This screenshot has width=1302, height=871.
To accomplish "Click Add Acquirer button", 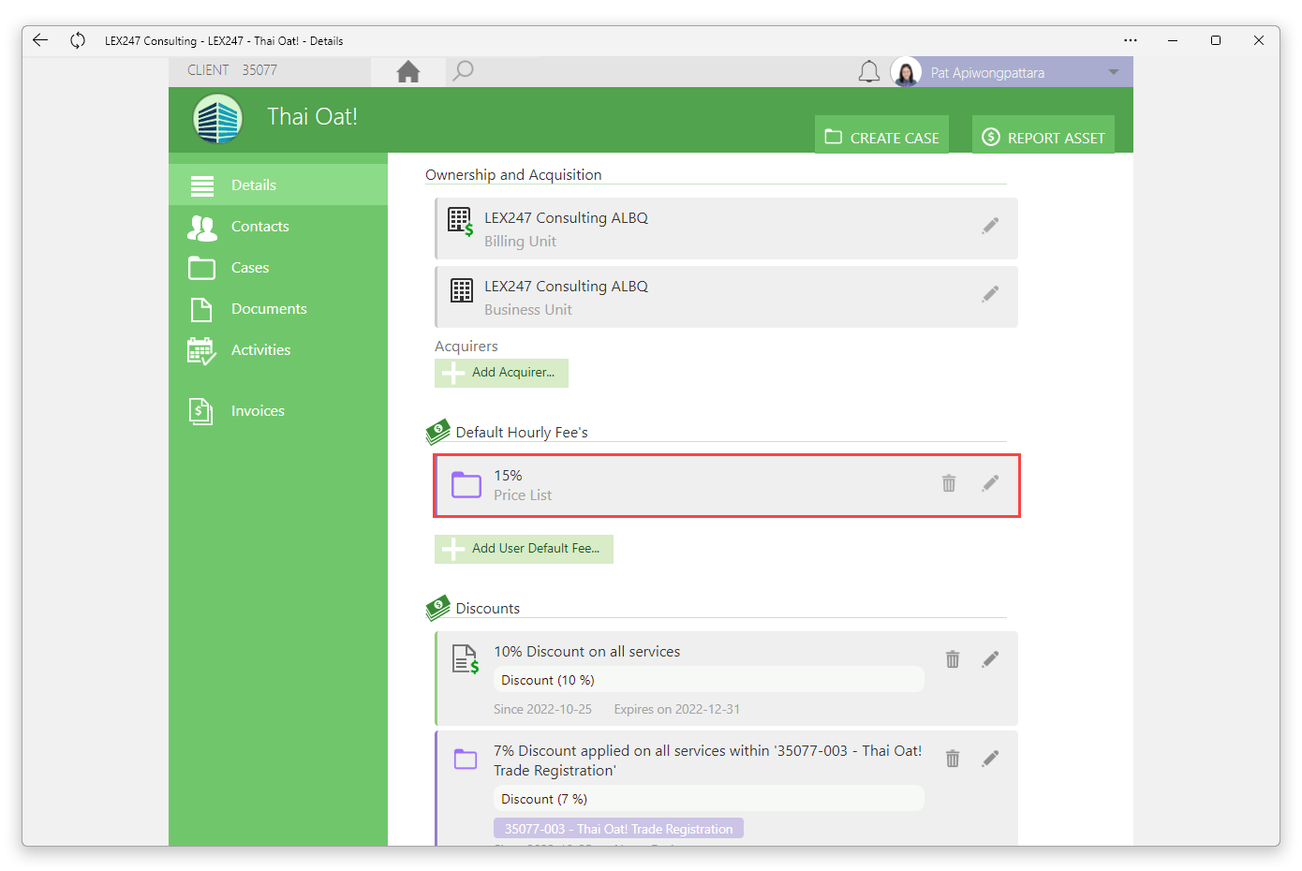I will (501, 373).
